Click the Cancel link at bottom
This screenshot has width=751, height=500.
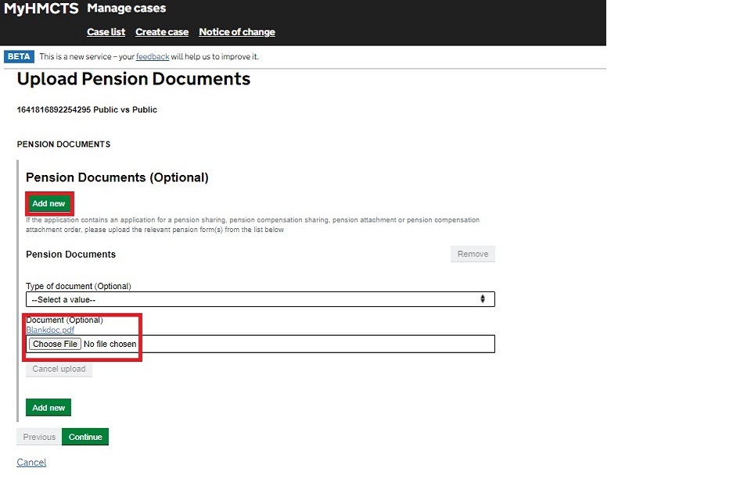click(x=31, y=462)
